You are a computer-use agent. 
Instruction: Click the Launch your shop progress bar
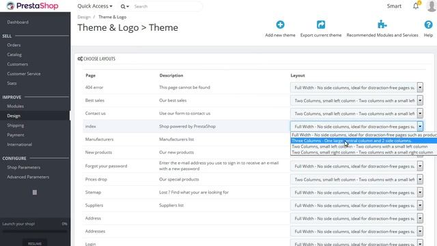[x=35, y=231]
